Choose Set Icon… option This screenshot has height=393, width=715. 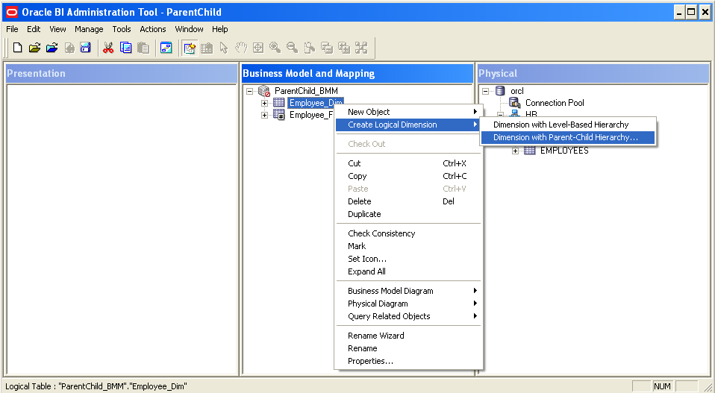click(408, 259)
